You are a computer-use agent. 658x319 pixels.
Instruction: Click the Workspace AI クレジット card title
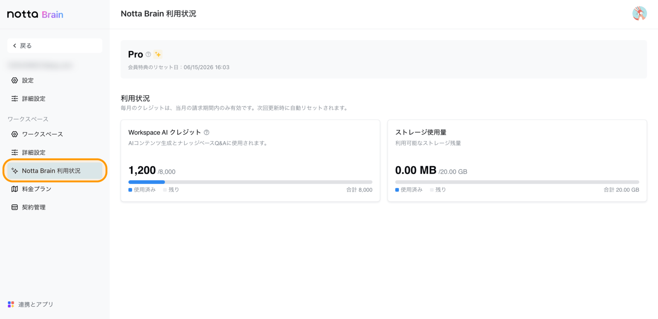164,132
